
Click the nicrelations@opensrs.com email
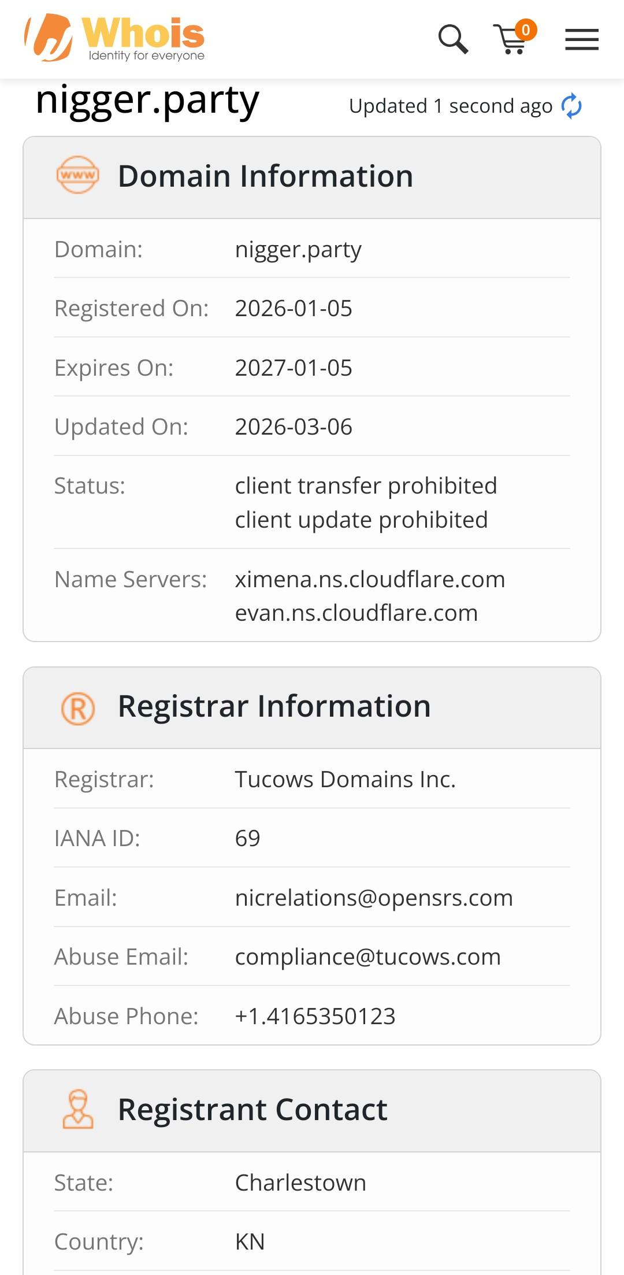pyautogui.click(x=374, y=898)
